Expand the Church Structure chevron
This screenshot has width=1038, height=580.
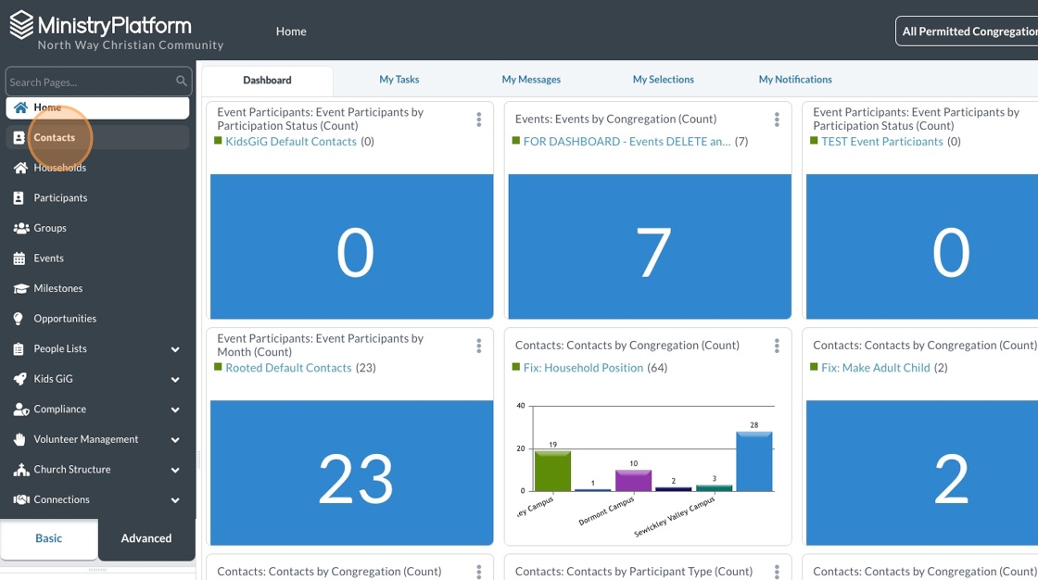175,470
